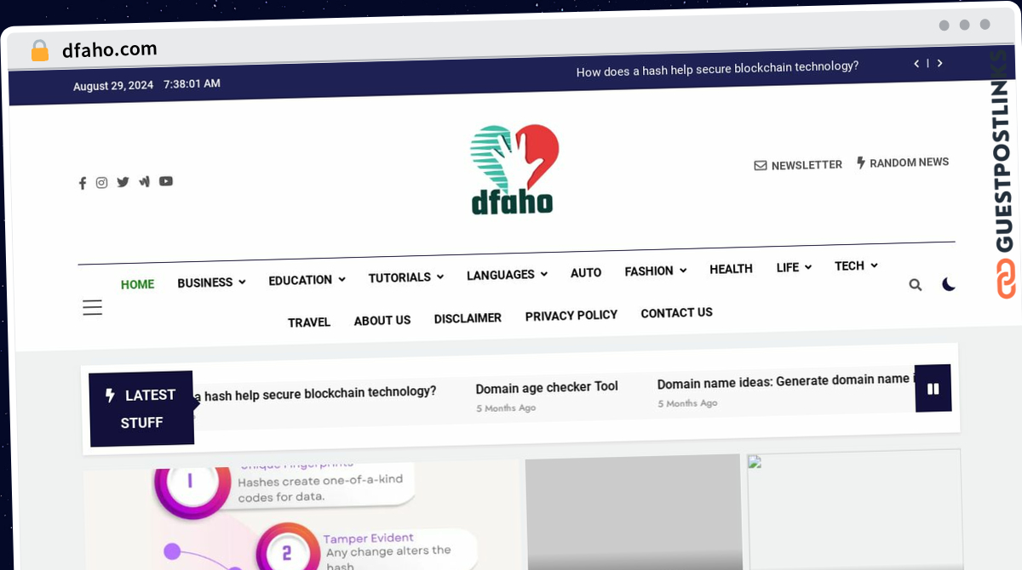Open the Instagram social icon
1022x570 pixels.
coord(101,183)
